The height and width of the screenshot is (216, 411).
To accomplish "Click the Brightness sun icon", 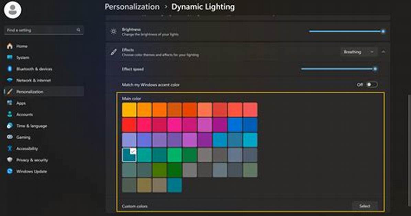I will pyautogui.click(x=113, y=32).
